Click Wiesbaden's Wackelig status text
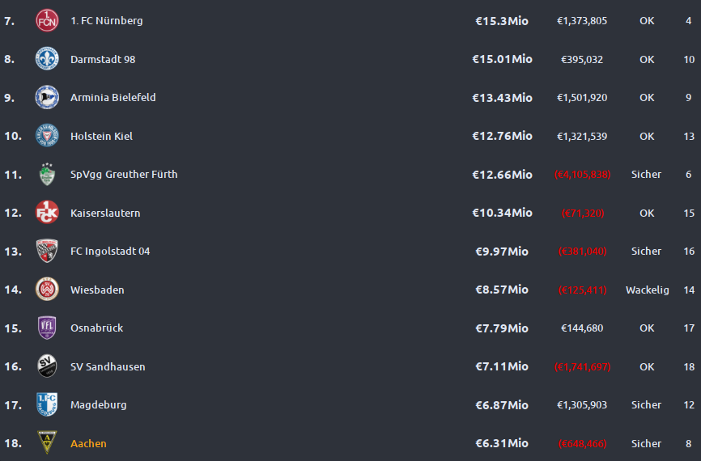The image size is (701, 461). (x=648, y=290)
